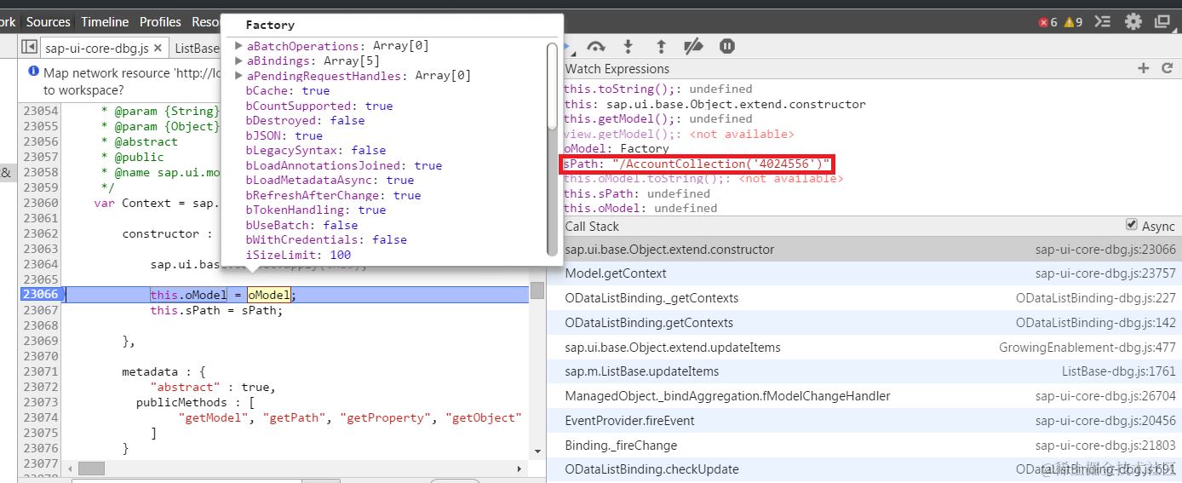Image resolution: width=1182 pixels, height=483 pixels.
Task: Refresh the watch expressions
Action: pyautogui.click(x=1168, y=68)
